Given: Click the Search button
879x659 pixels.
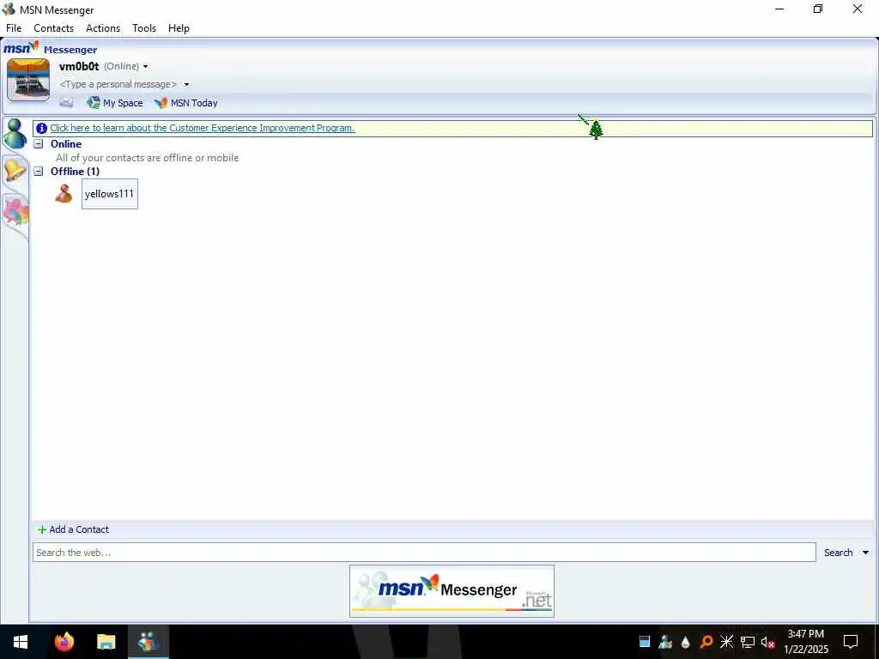Looking at the screenshot, I should [838, 553].
